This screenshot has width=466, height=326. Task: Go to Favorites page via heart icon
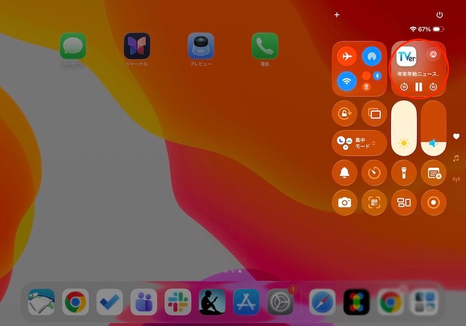click(456, 136)
